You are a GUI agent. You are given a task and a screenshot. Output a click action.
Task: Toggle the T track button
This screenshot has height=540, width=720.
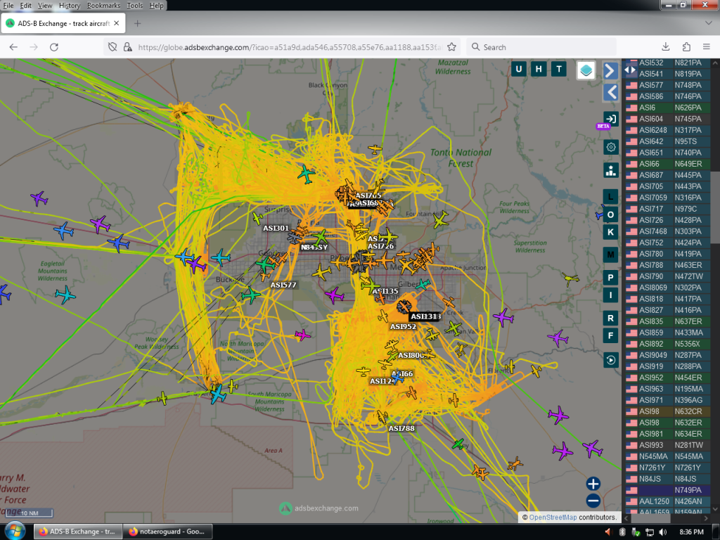coord(559,70)
